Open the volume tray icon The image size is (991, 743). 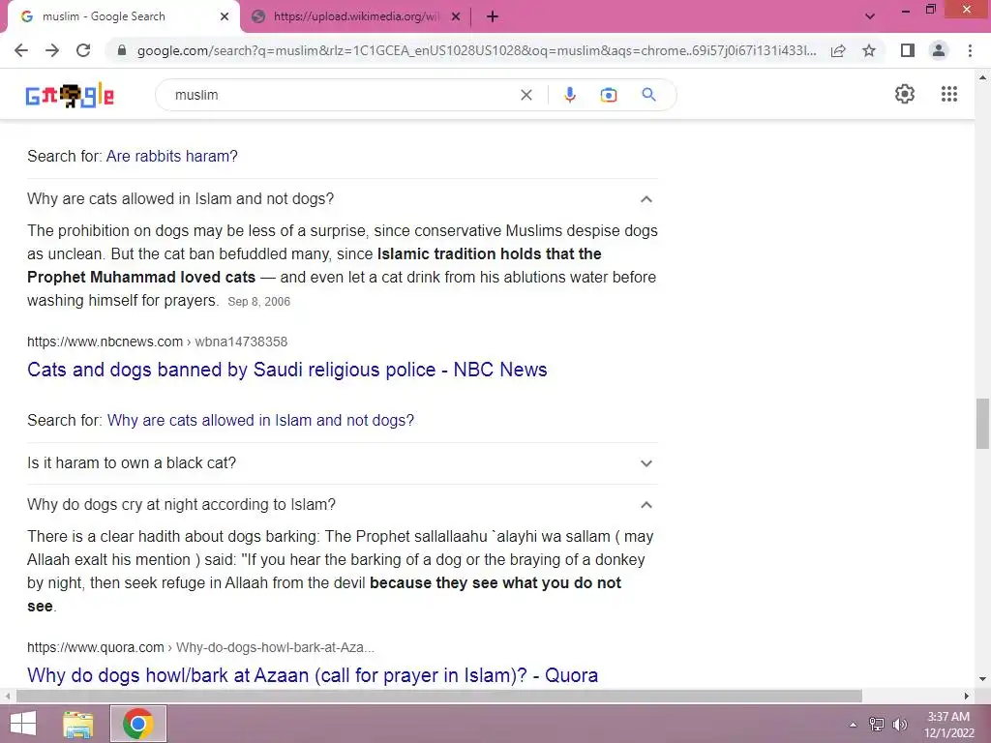(x=900, y=725)
